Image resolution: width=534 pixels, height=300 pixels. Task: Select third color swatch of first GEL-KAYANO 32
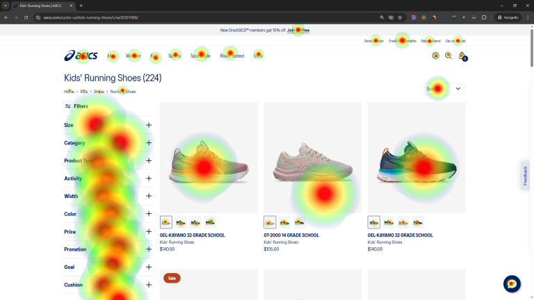pos(195,222)
